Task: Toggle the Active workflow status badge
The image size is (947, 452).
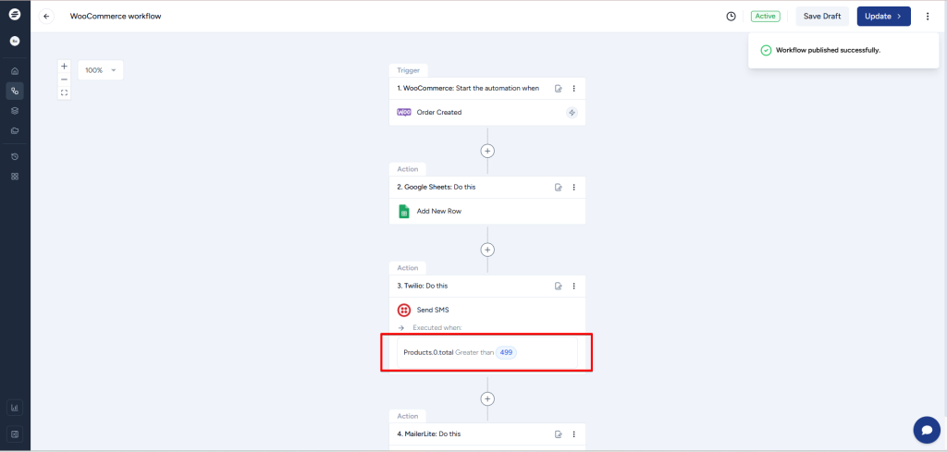Action: point(765,16)
